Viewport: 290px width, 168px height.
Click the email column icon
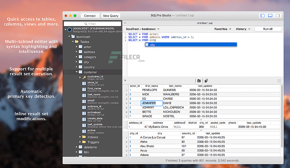click(84, 101)
